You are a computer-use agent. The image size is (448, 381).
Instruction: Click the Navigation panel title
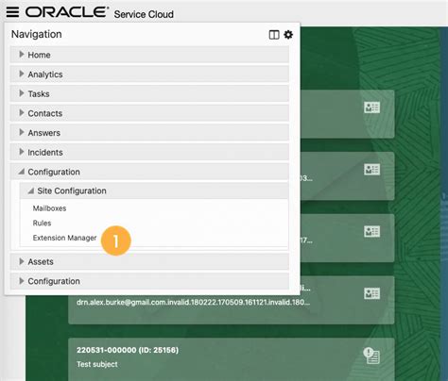point(37,34)
